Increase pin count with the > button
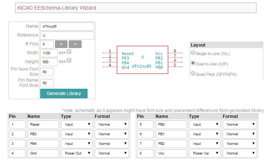The image size is (265, 163). click(75, 44)
